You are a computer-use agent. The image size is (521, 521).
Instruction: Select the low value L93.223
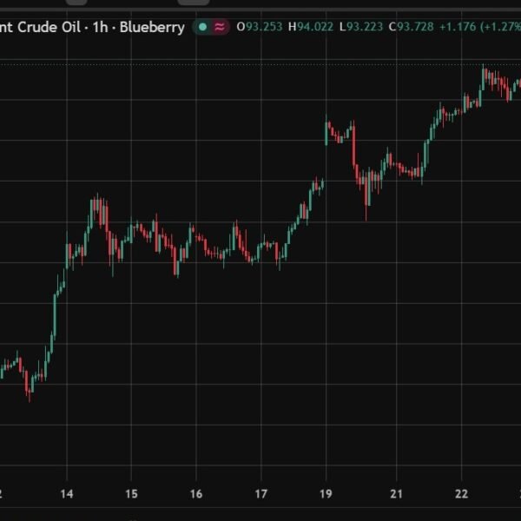(361, 27)
